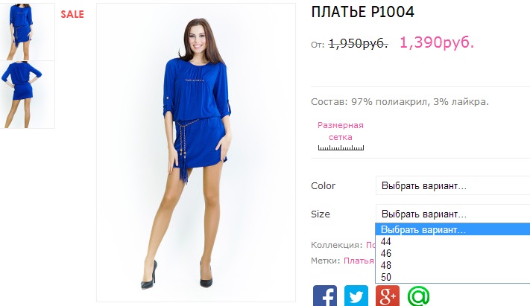Share the product via Twitter icon
This screenshot has width=530, height=306.
(356, 296)
